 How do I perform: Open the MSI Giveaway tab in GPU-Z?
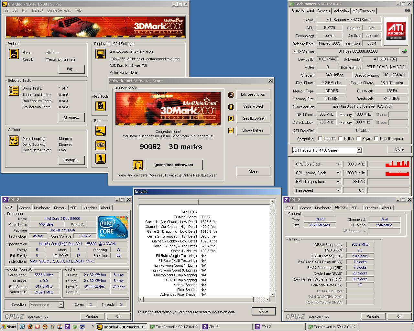[x=364, y=11]
